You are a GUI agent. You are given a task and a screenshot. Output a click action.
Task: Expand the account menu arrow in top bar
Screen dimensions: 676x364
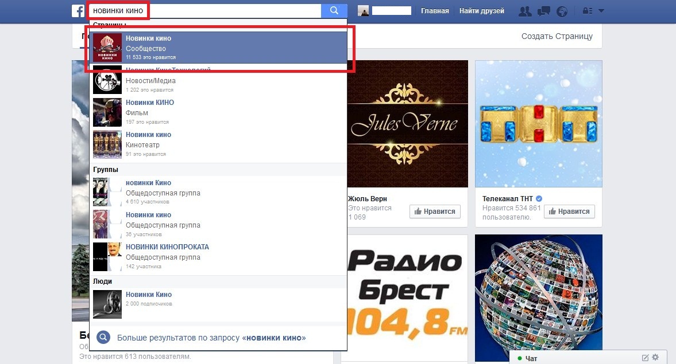[x=601, y=11]
